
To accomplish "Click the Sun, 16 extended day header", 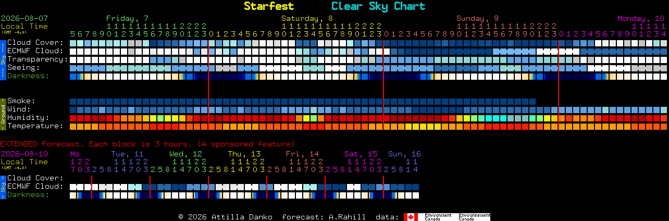I will pyautogui.click(x=404, y=154).
